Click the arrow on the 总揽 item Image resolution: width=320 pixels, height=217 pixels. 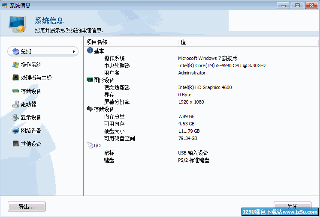point(74,51)
